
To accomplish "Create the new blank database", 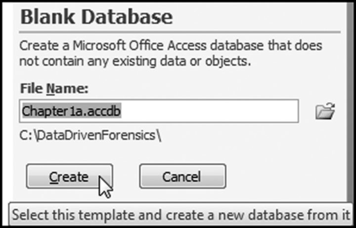I will (69, 177).
